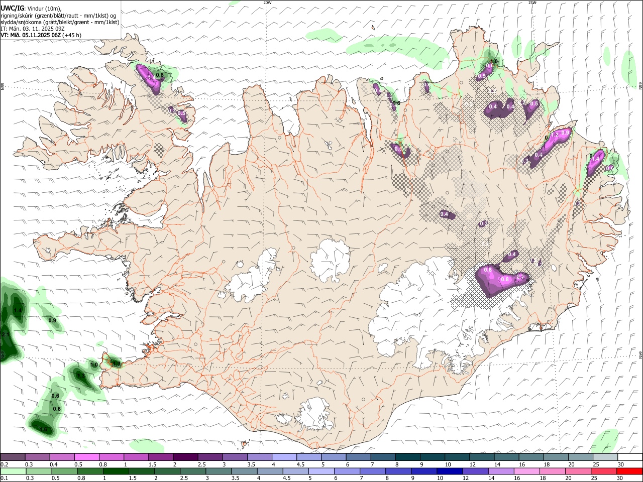Click the '30' label under the rain scale

[619, 478]
